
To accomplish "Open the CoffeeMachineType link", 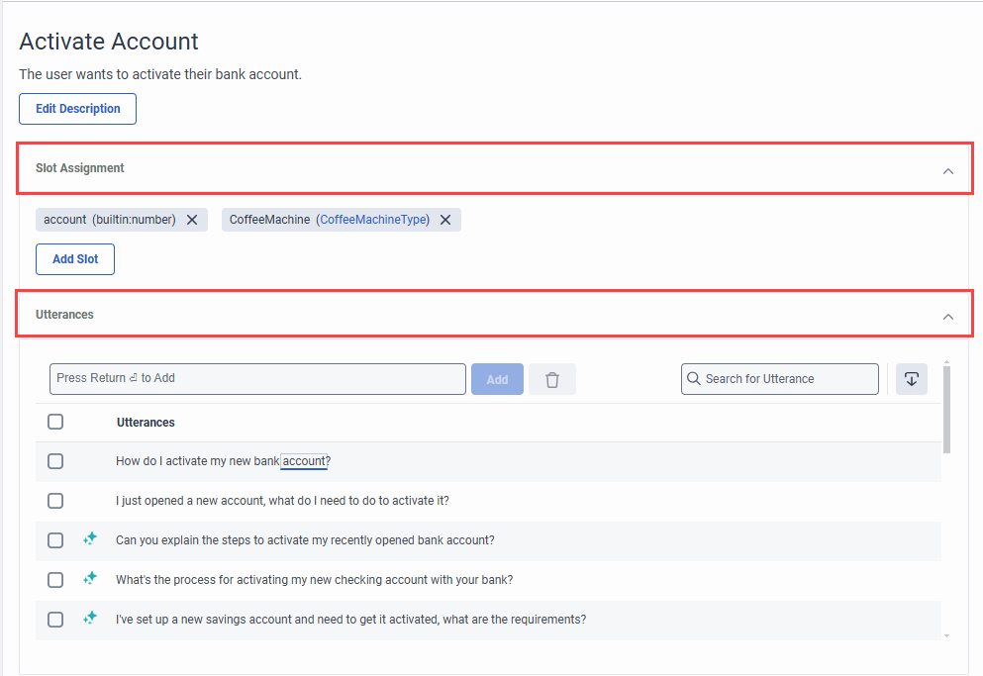I will [x=374, y=220].
